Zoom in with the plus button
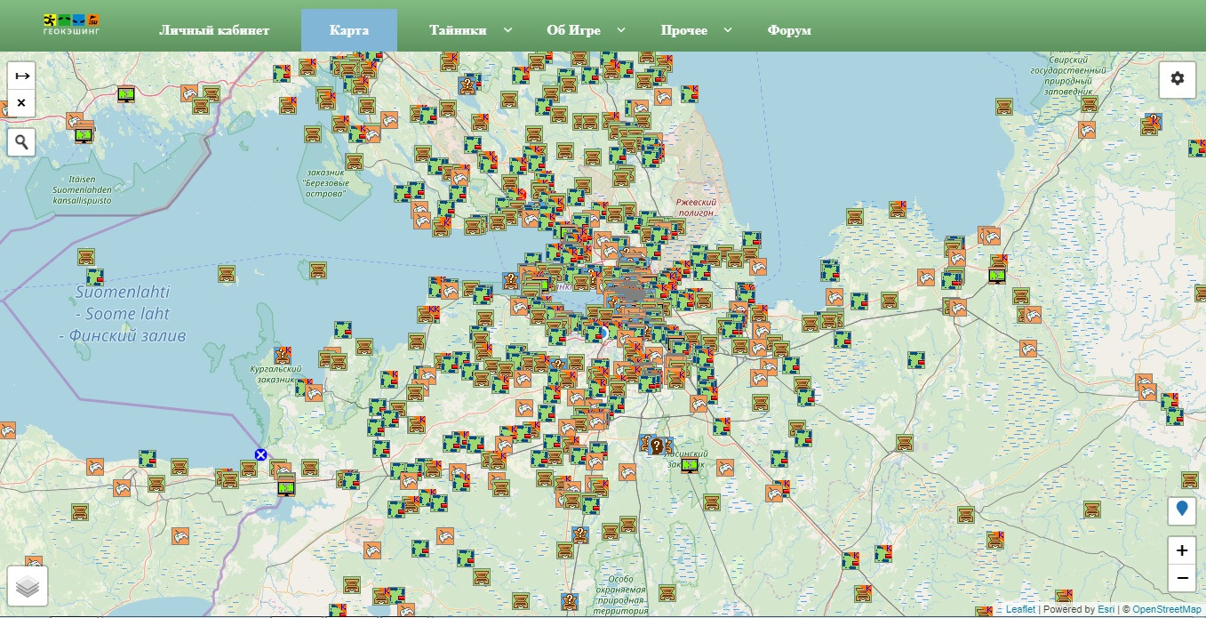This screenshot has height=618, width=1206. click(1181, 550)
